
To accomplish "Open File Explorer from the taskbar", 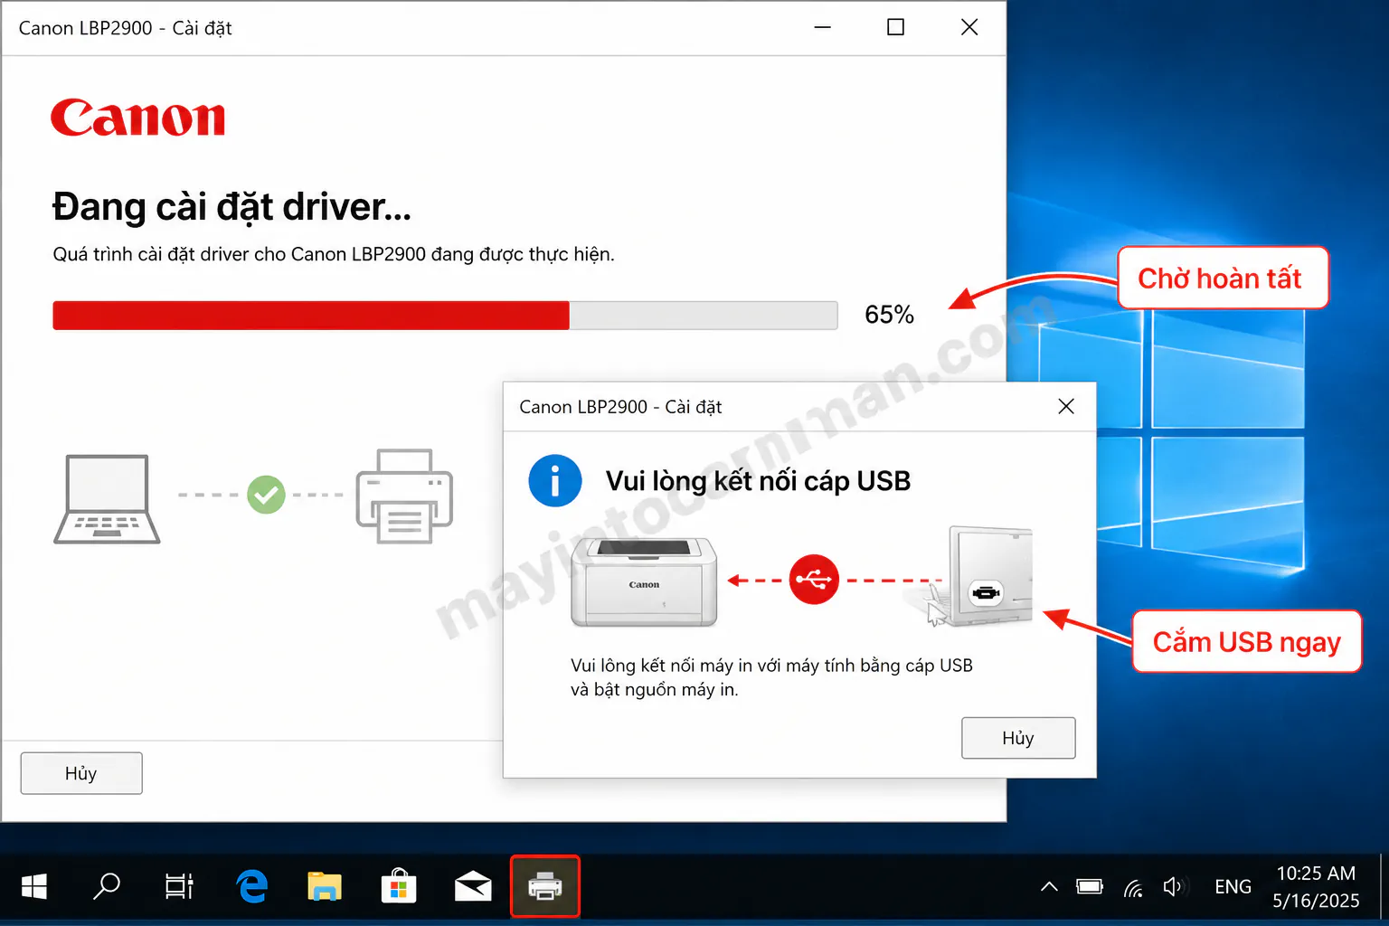I will [x=325, y=886].
